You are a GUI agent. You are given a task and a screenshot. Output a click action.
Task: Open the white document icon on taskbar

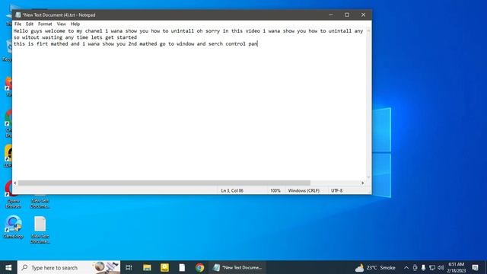tap(182, 267)
